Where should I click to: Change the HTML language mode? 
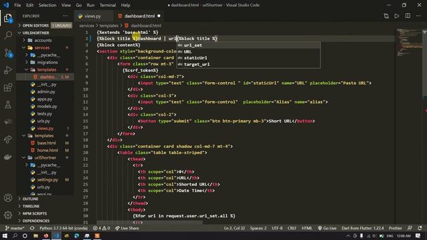(307, 228)
